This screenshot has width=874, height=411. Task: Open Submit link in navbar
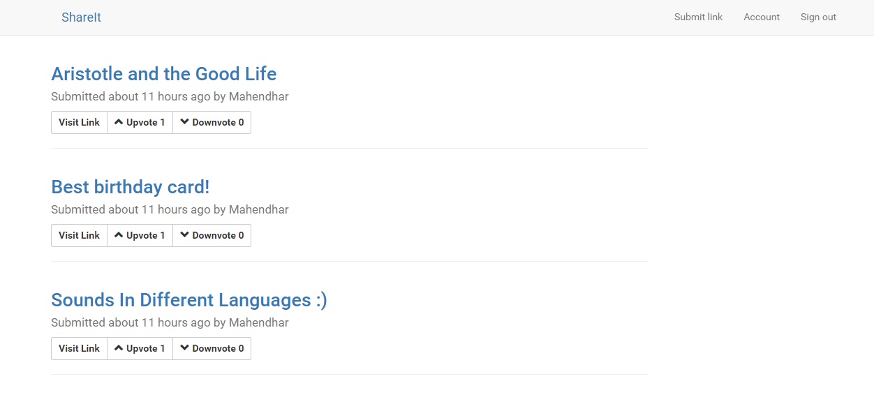698,17
